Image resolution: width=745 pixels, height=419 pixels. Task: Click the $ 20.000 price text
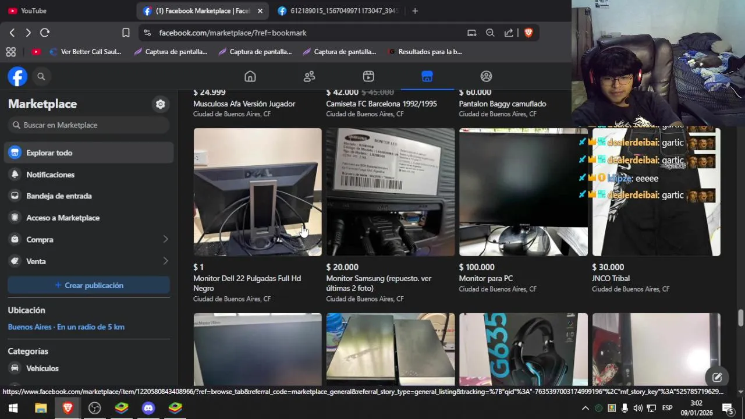[x=342, y=267]
